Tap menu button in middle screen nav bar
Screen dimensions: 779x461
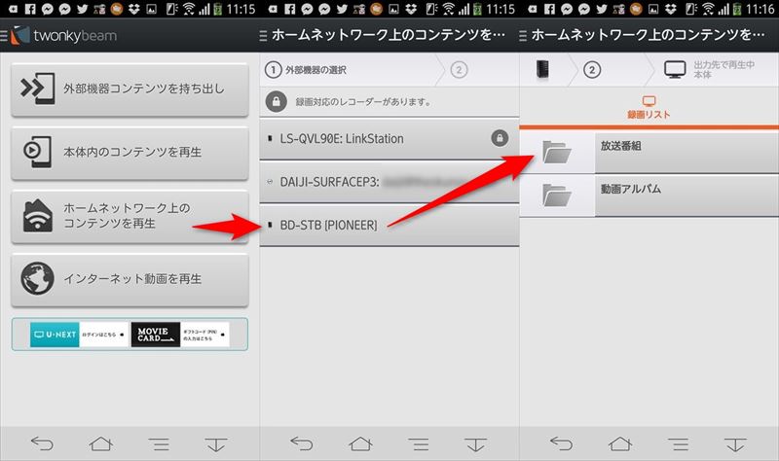419,444
